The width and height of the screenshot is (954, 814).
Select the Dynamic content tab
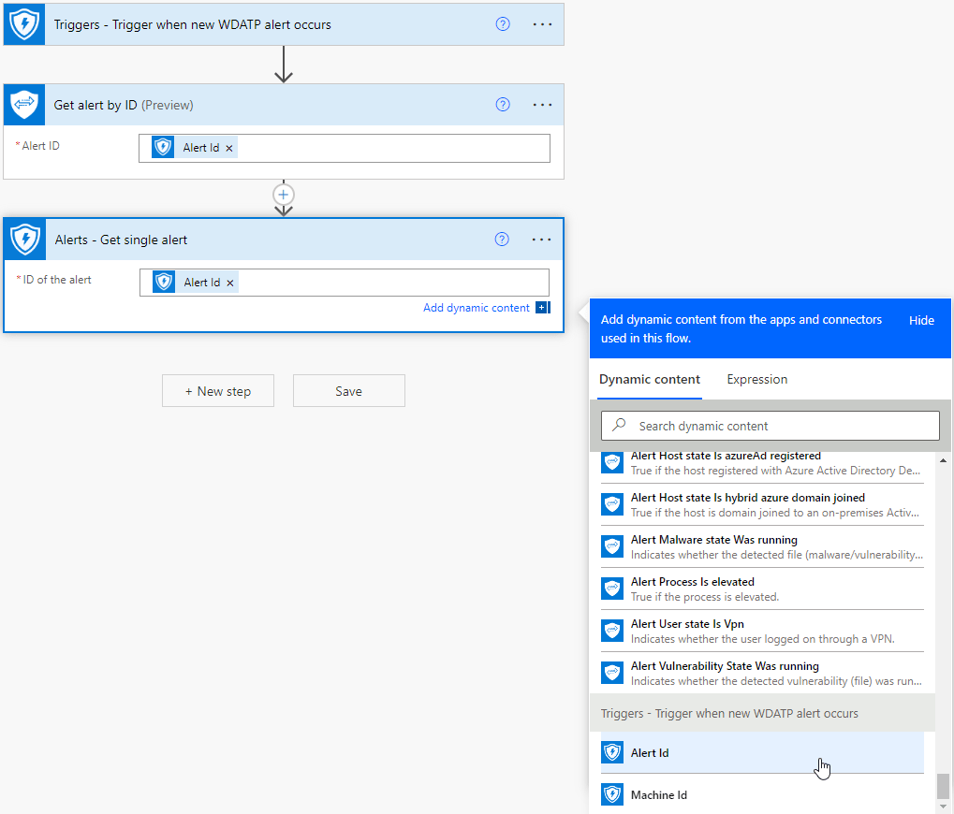click(649, 379)
